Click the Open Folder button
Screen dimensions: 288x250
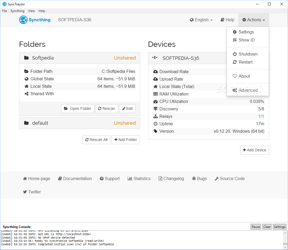tap(77, 109)
